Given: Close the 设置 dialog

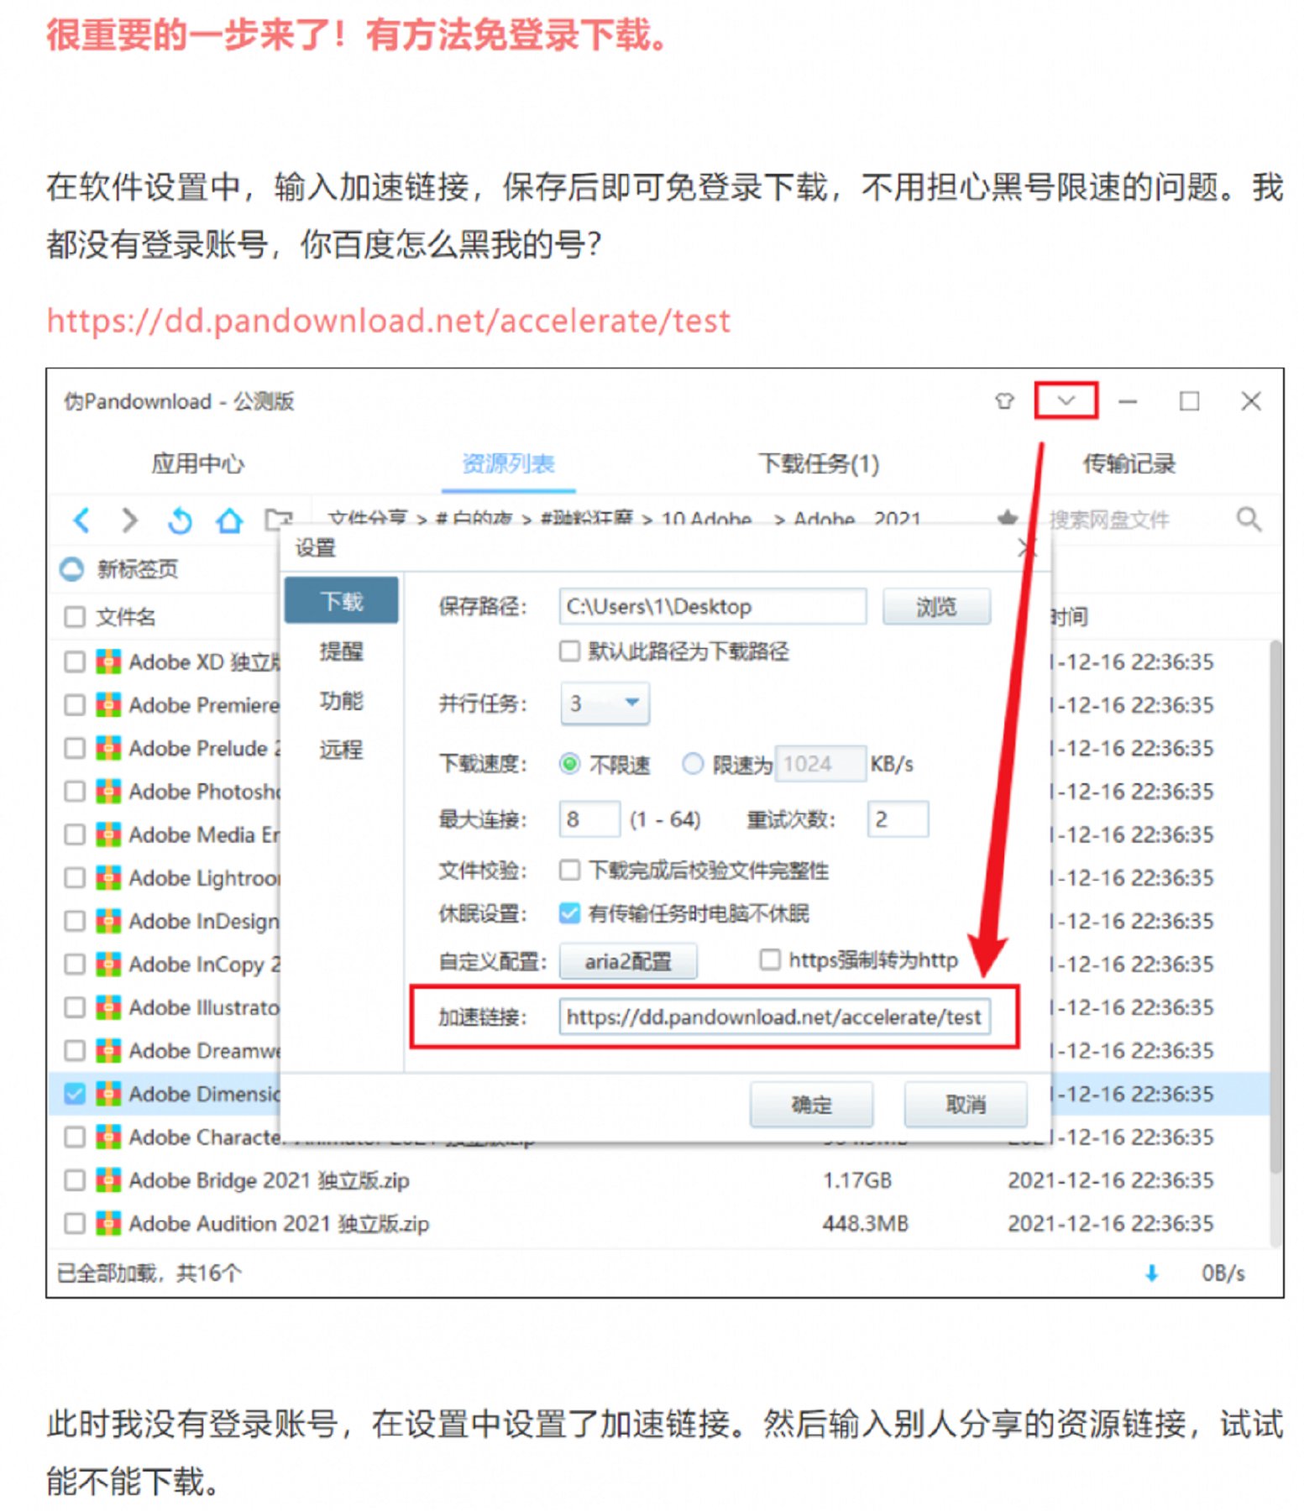Looking at the screenshot, I should pyautogui.click(x=1026, y=549).
